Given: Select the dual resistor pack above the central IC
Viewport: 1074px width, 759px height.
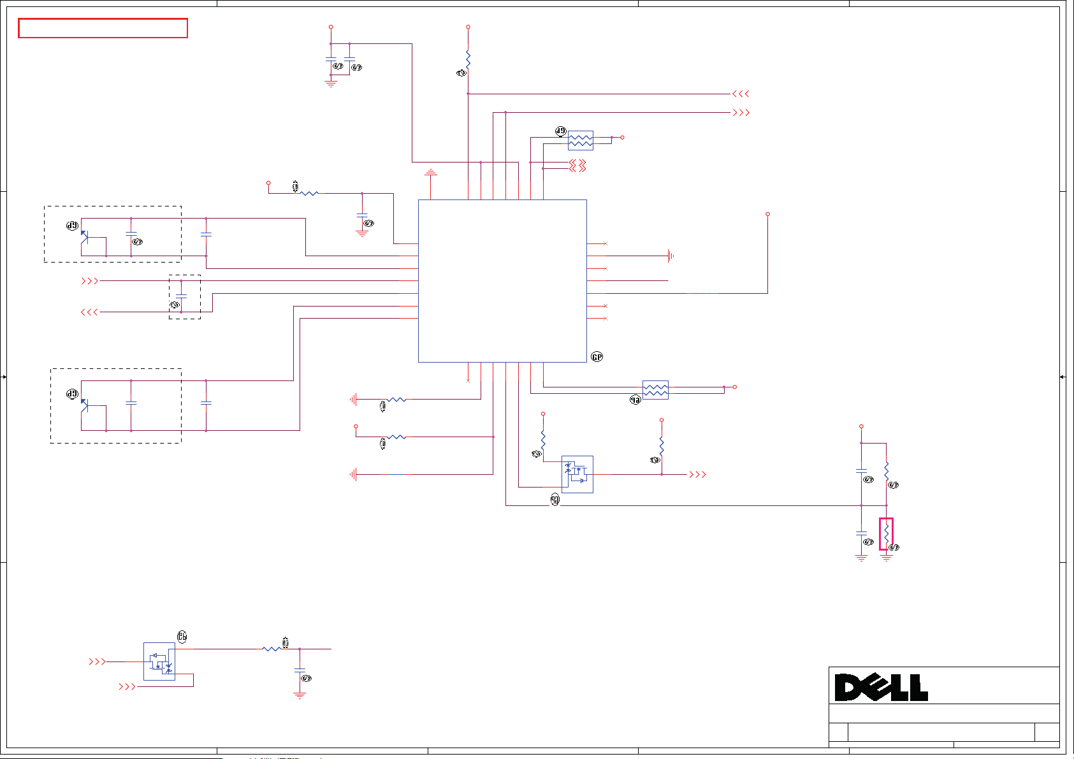Looking at the screenshot, I should (x=581, y=140).
